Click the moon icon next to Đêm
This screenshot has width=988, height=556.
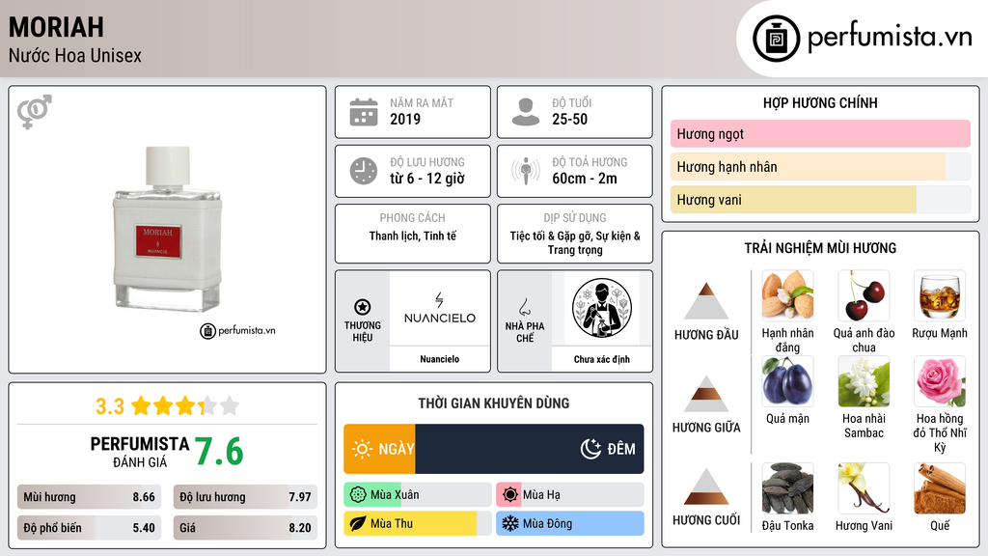[x=590, y=449]
